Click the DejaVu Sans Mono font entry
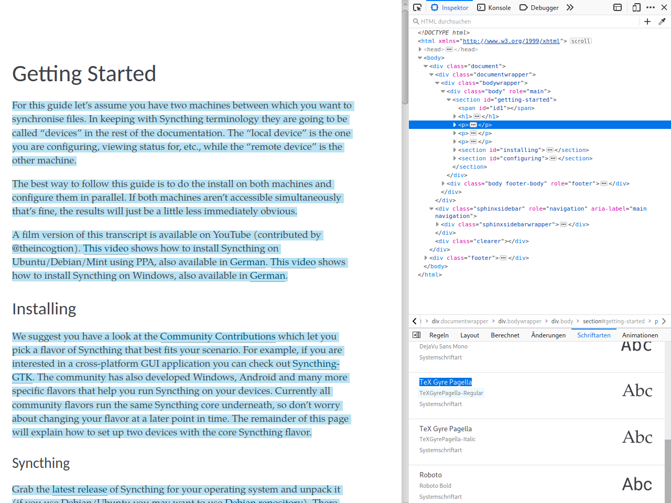The width and height of the screenshot is (671, 503). (x=443, y=346)
